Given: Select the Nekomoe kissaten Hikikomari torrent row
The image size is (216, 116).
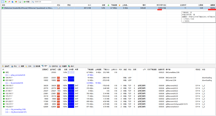Looking at the screenshot, I should tap(108, 8).
